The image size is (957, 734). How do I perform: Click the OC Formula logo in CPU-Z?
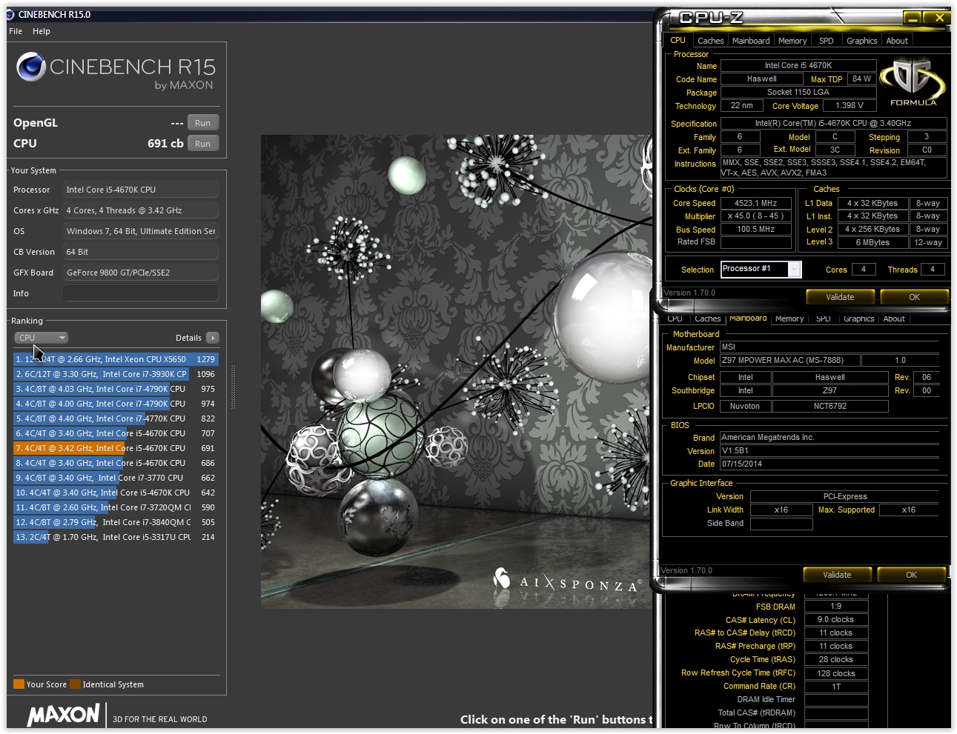pyautogui.click(x=913, y=81)
